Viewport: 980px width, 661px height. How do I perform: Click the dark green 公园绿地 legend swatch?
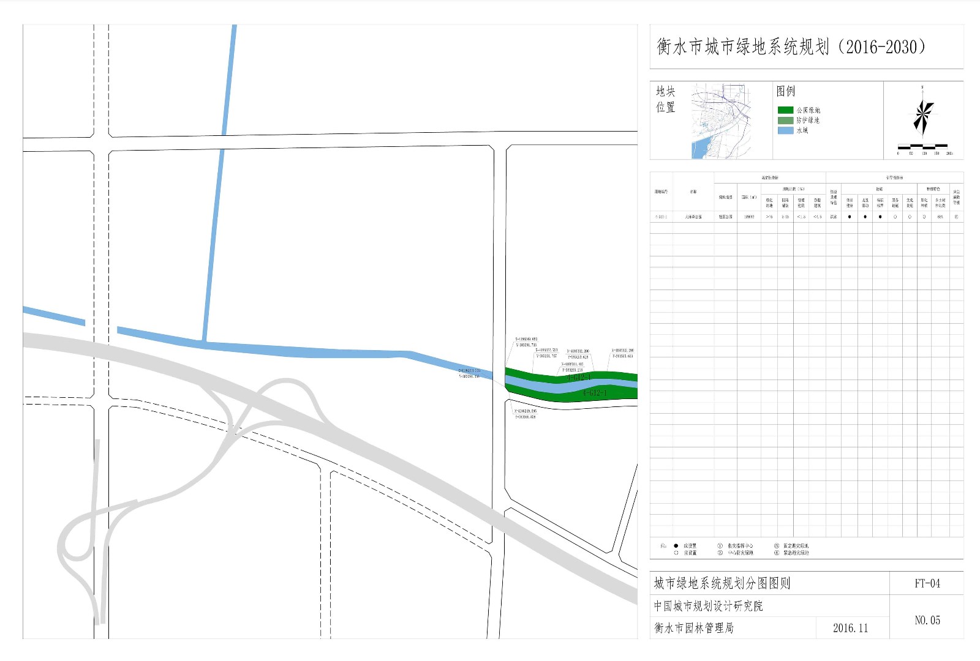click(x=785, y=110)
